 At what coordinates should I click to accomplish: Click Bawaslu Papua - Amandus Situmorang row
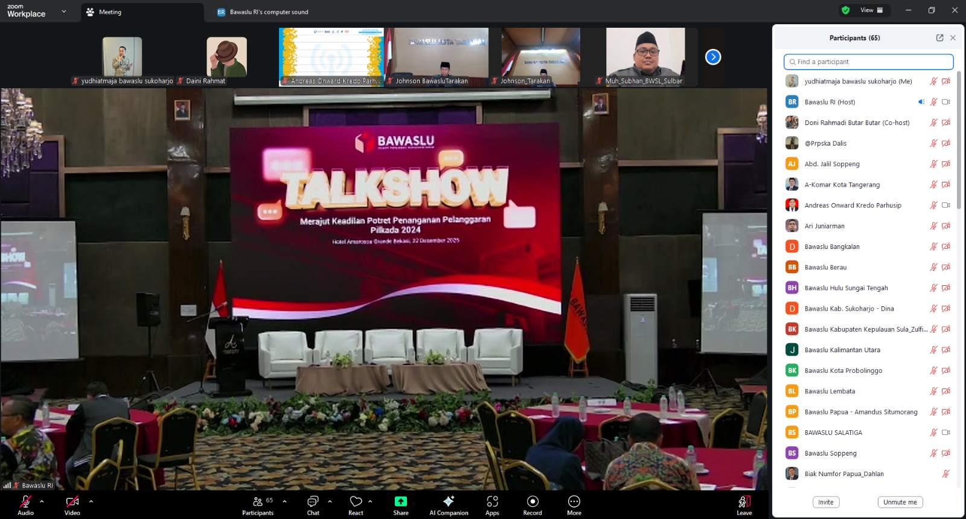point(869,412)
